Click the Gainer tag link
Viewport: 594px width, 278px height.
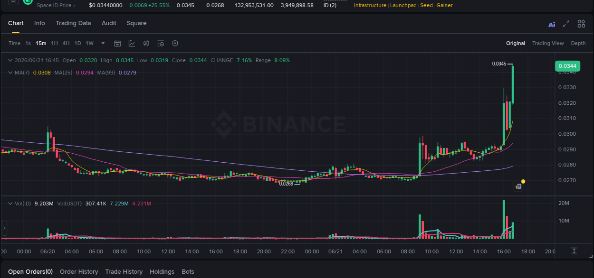[x=445, y=5]
